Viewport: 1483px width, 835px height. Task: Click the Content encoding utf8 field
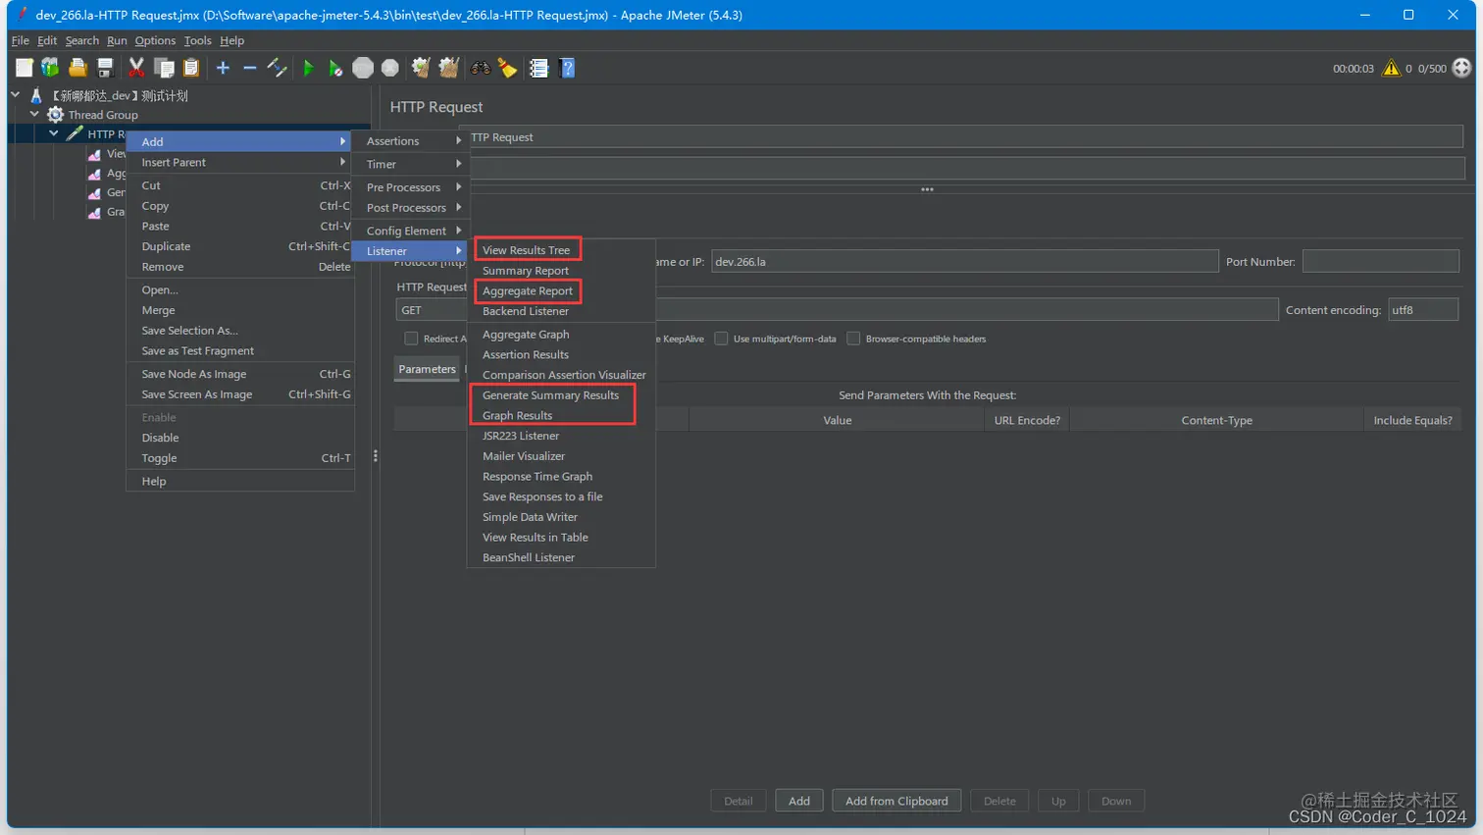click(1423, 310)
